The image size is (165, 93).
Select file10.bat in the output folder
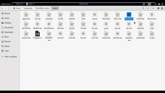[106, 14]
